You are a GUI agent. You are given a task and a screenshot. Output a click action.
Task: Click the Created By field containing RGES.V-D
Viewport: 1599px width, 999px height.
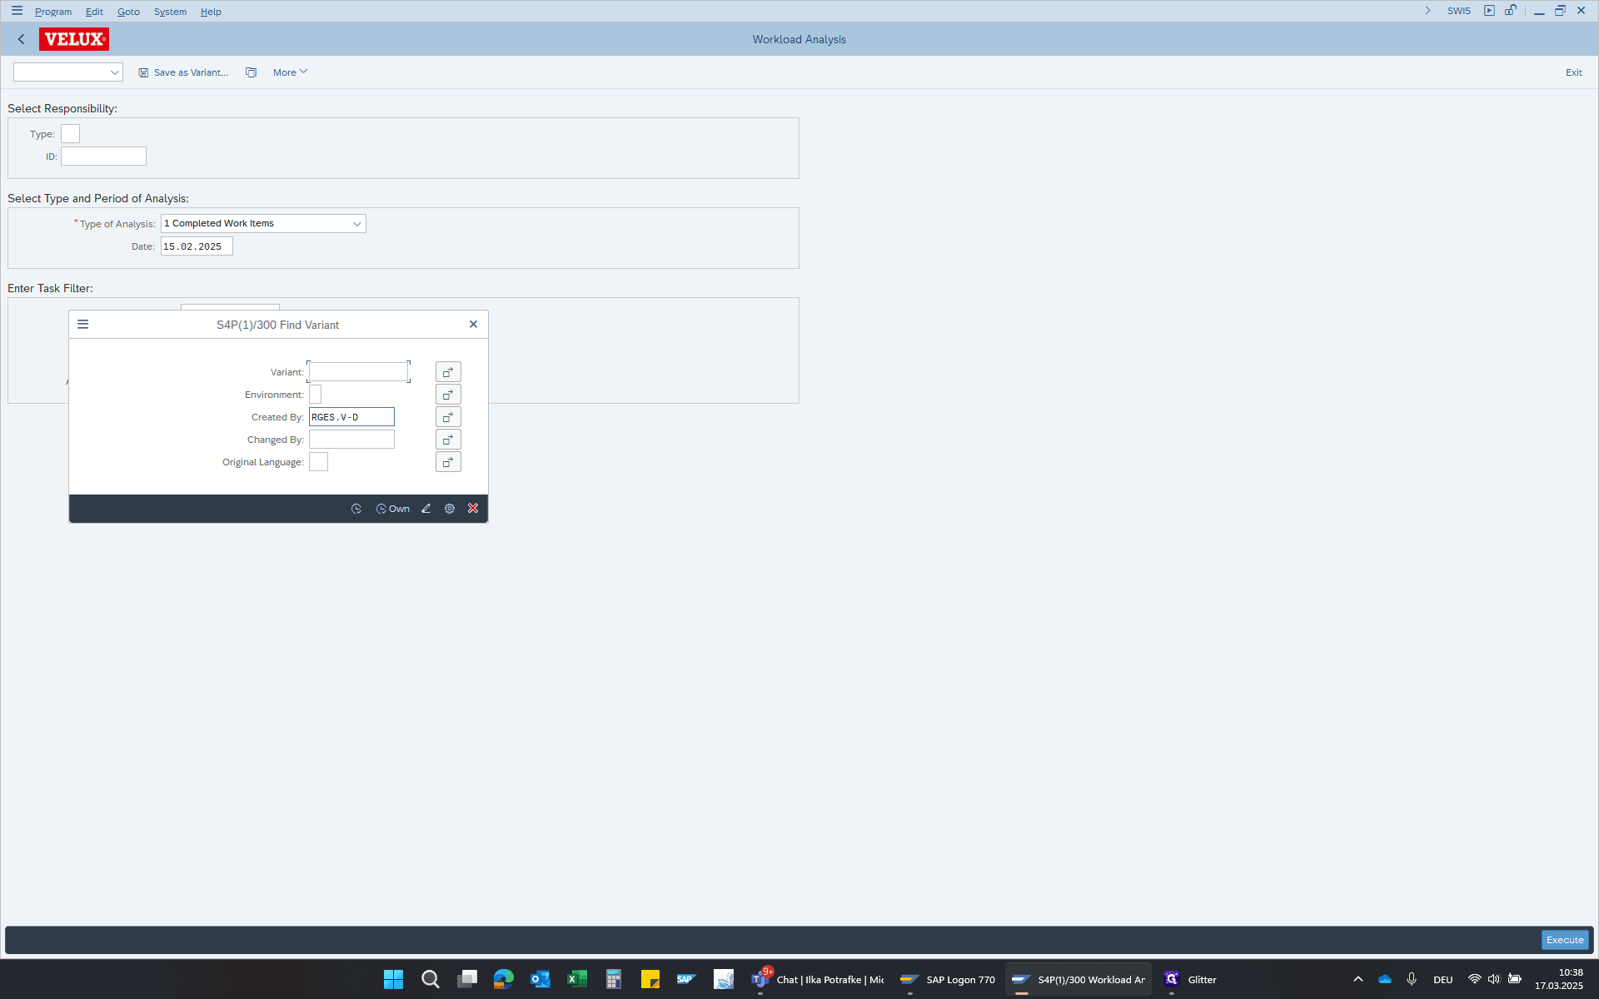point(351,417)
